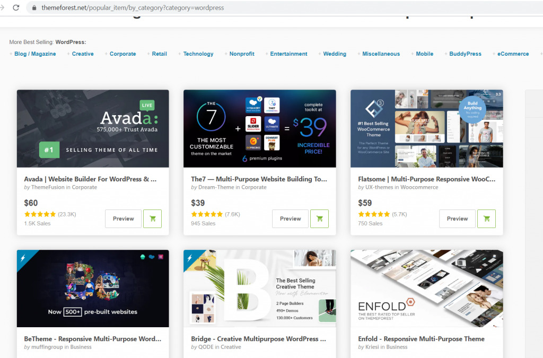This screenshot has width=543, height=358.
Task: Open Corporate category under The7
Action: 254,187
